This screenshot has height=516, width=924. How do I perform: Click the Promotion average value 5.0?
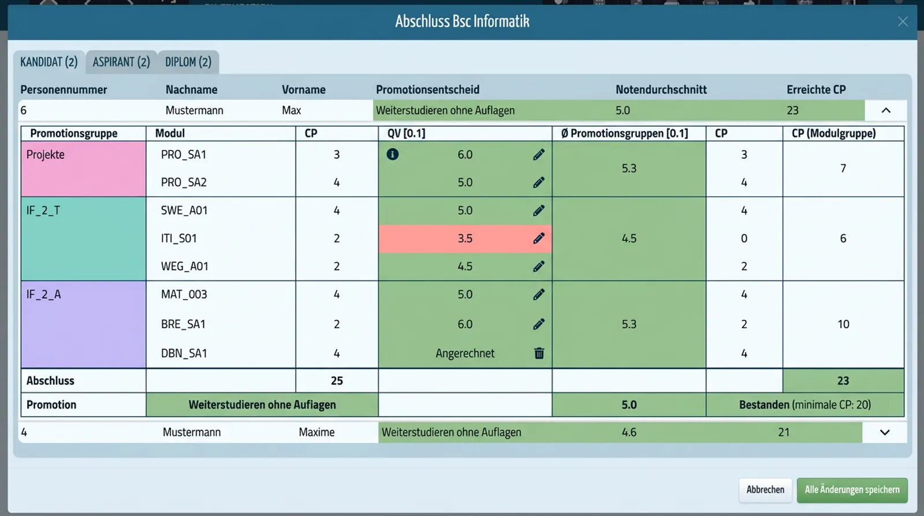(629, 405)
